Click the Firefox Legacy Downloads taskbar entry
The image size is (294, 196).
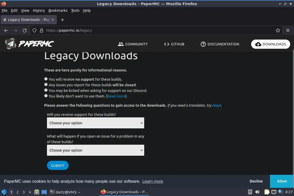click(x=124, y=192)
